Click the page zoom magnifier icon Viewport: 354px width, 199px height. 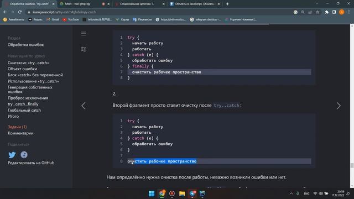point(303,12)
